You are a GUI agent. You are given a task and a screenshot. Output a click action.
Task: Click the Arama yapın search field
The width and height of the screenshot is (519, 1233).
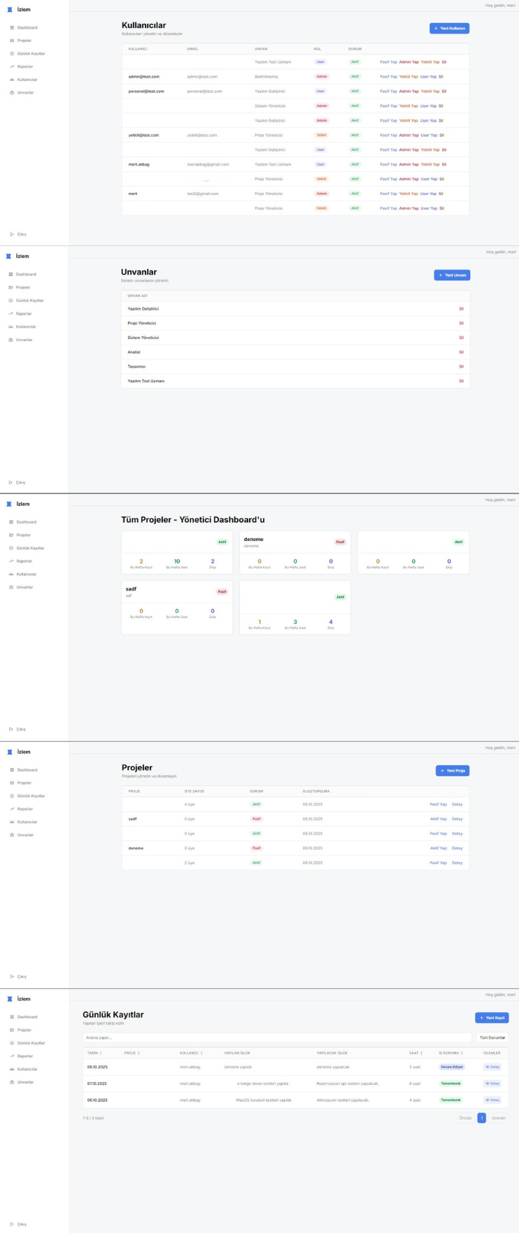coord(276,1037)
